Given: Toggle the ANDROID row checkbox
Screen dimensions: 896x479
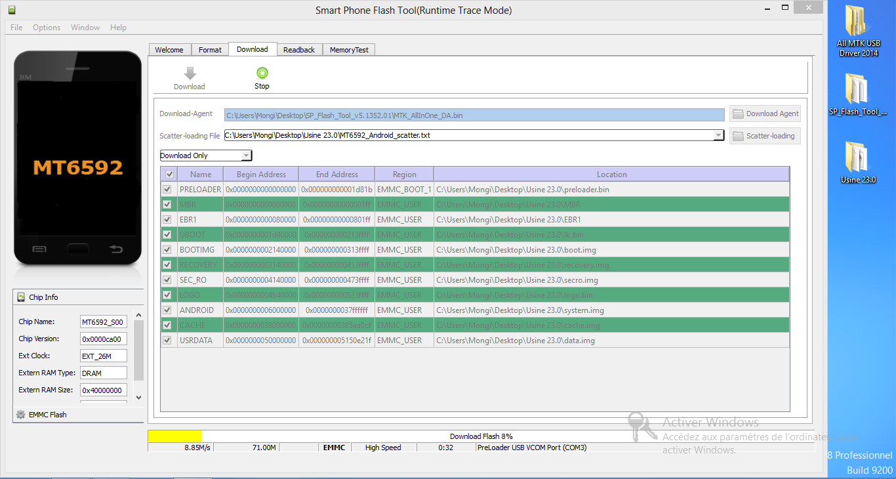Looking at the screenshot, I should (x=167, y=310).
